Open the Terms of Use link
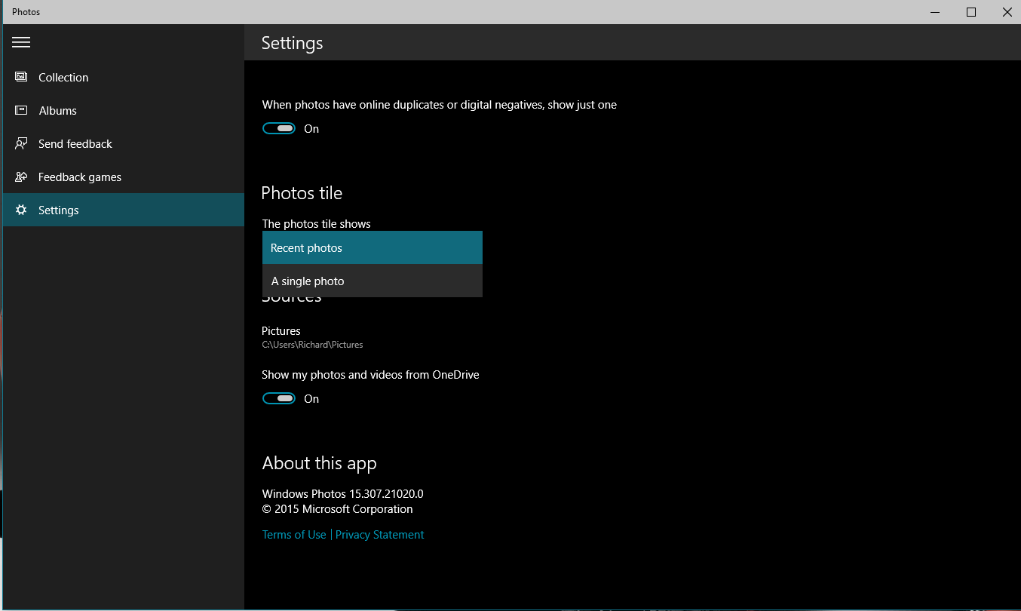Screen dimensions: 1021x611 click(x=294, y=534)
